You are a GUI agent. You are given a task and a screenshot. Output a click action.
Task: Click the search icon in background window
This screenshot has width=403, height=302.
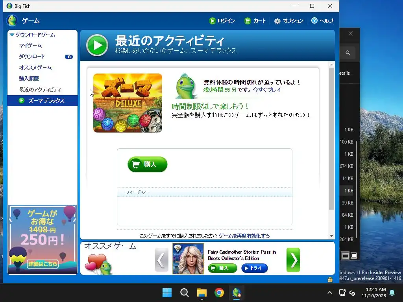[348, 53]
